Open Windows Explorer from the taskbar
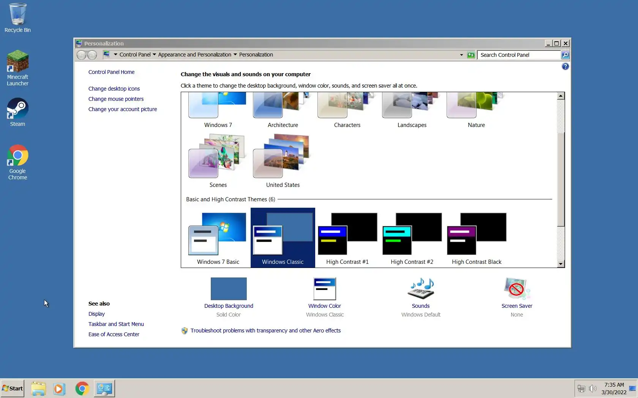 38,389
